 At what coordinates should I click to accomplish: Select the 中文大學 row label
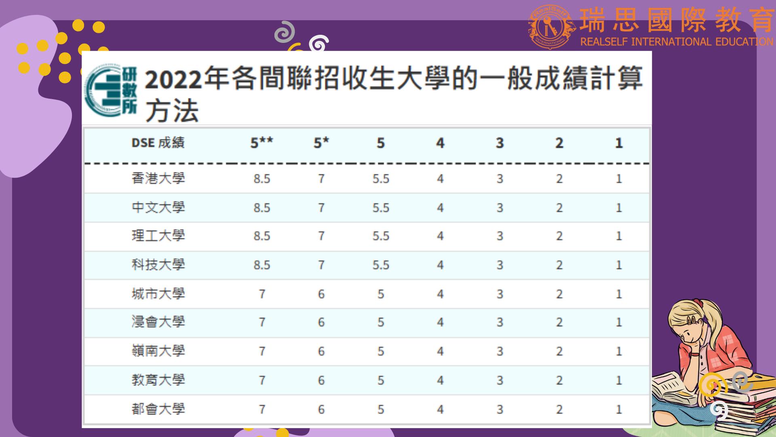[x=158, y=208]
